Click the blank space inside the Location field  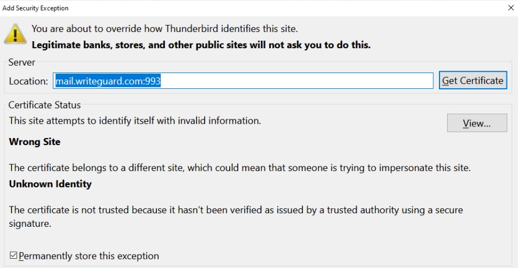coord(296,81)
